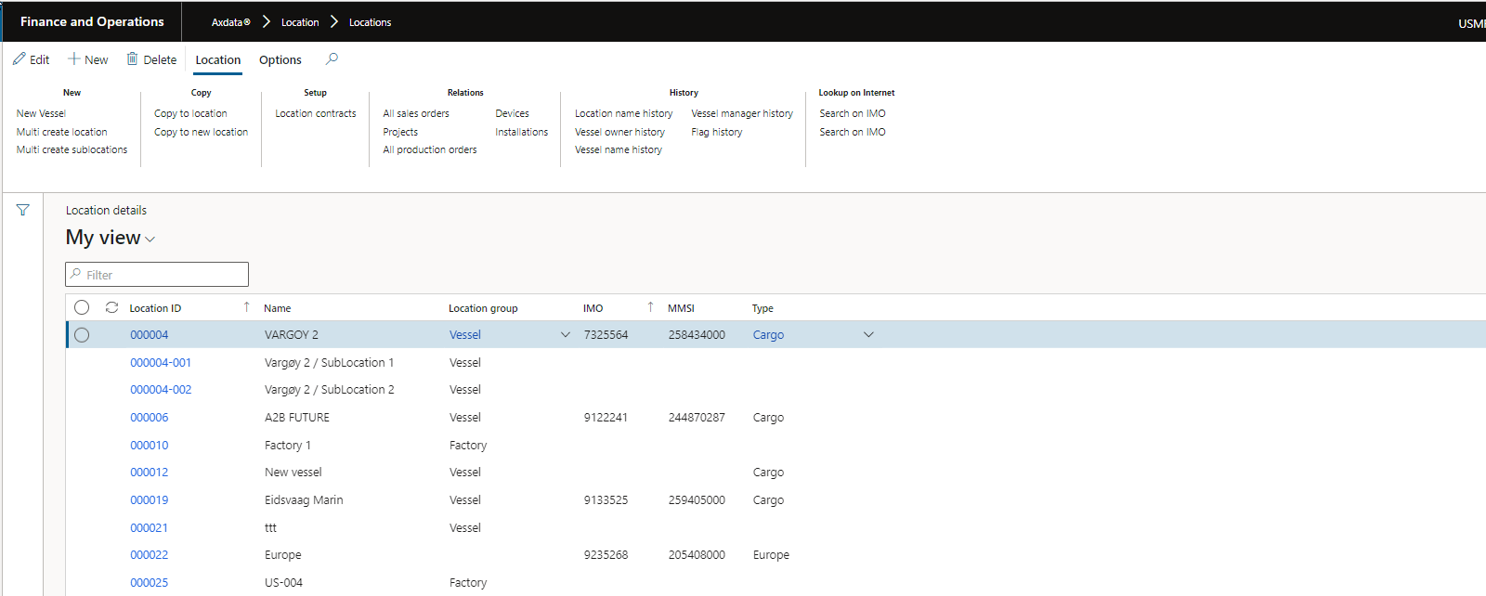Click the Name column header
1486x596 pixels.
[278, 308]
